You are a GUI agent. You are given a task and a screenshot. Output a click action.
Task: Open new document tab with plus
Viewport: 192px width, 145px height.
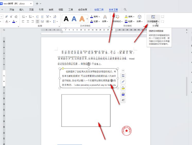(x=37, y=4)
